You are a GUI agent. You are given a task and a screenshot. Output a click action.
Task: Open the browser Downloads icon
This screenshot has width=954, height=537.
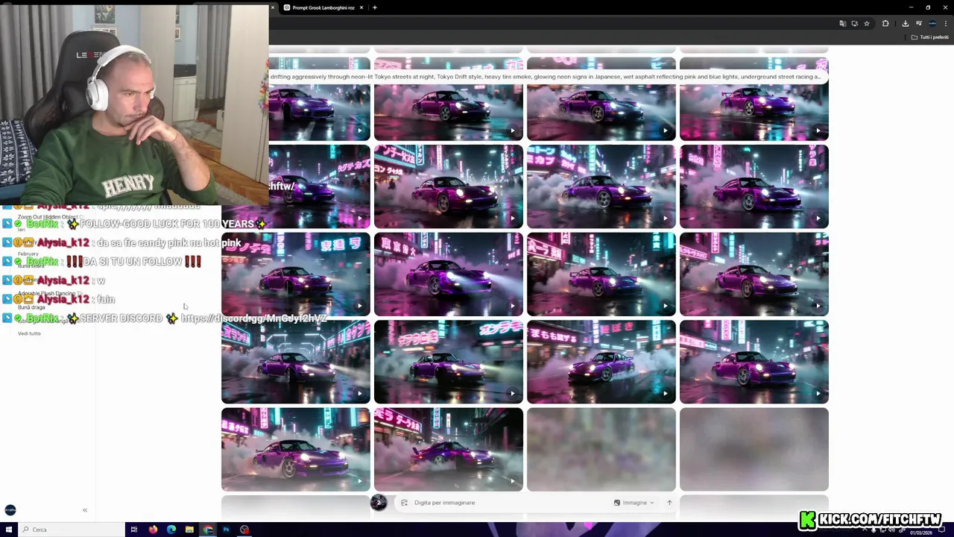[x=906, y=23]
